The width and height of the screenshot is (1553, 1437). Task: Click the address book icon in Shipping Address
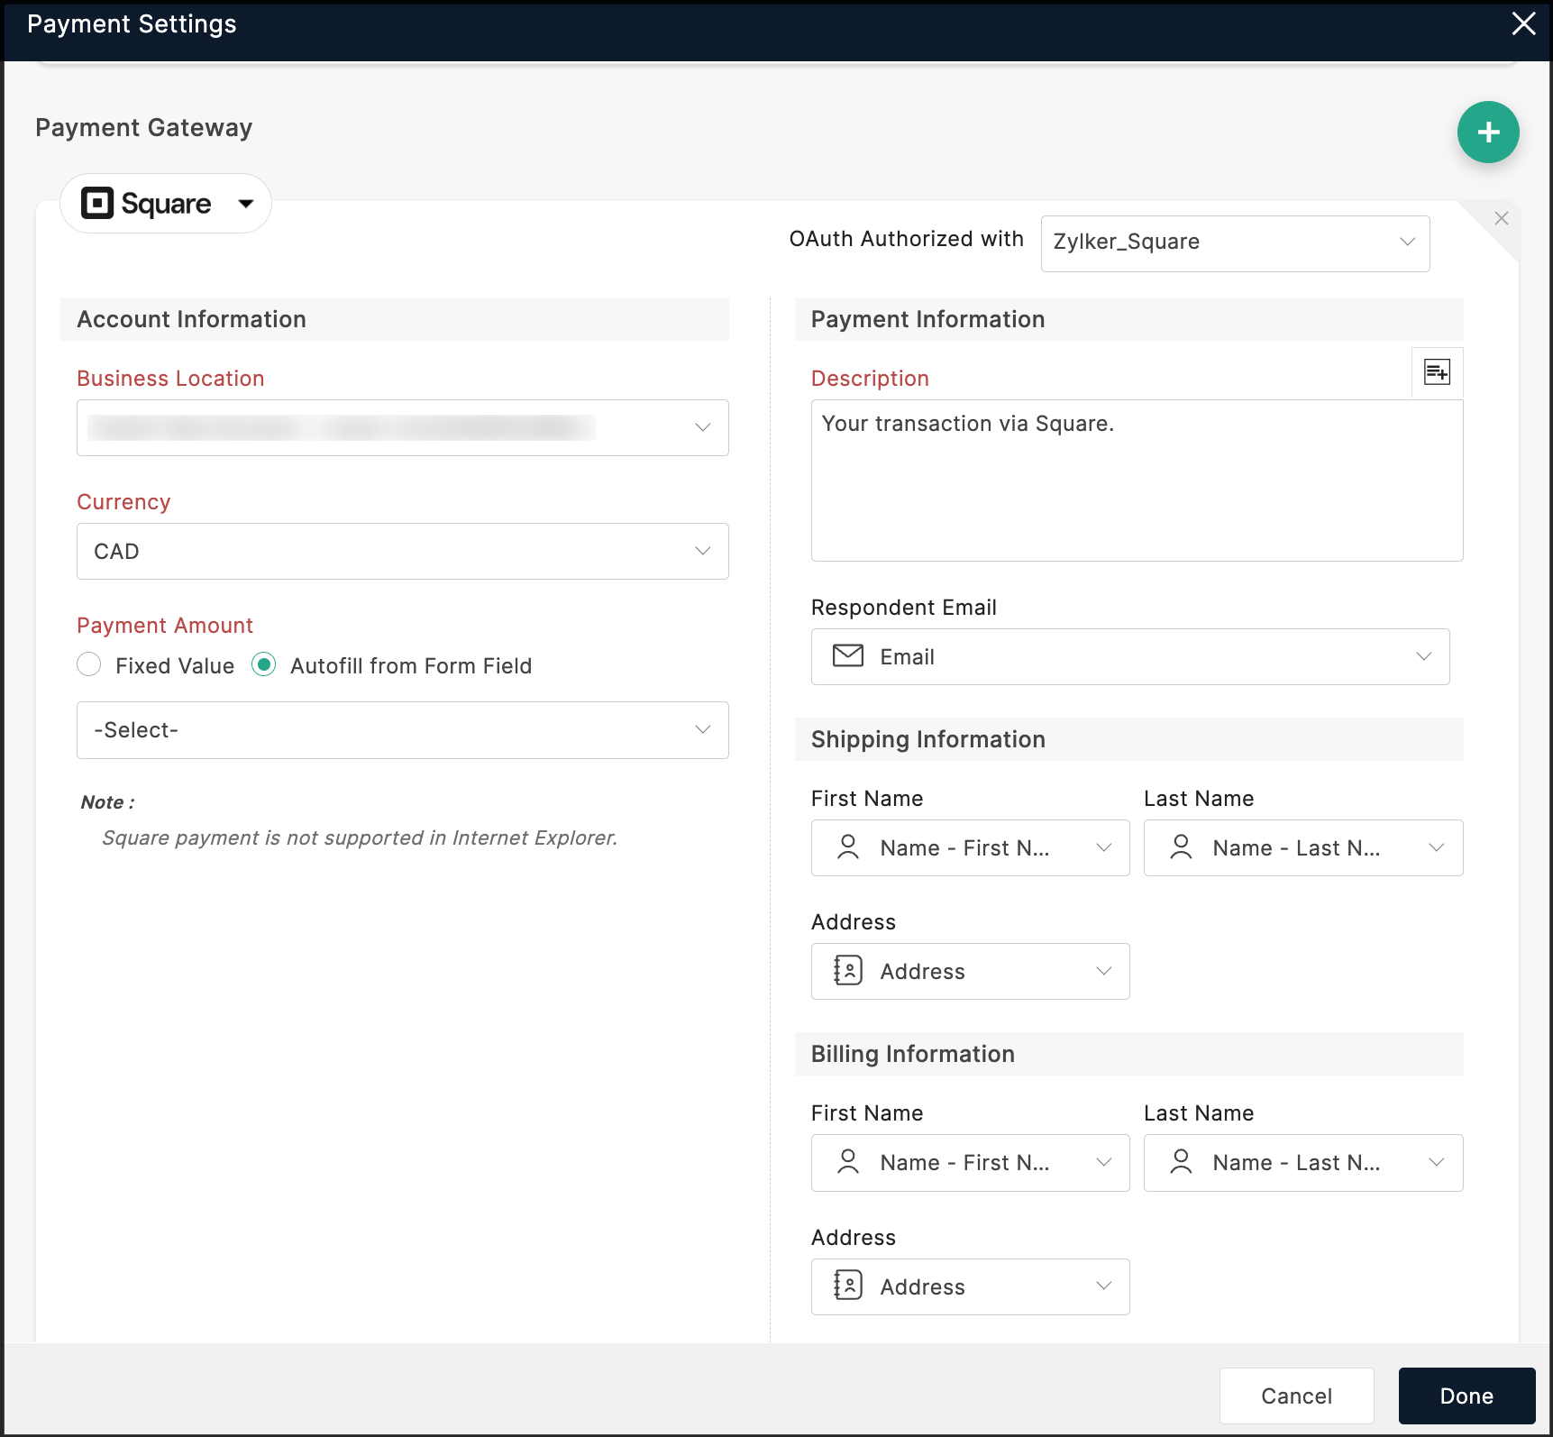pos(847,971)
